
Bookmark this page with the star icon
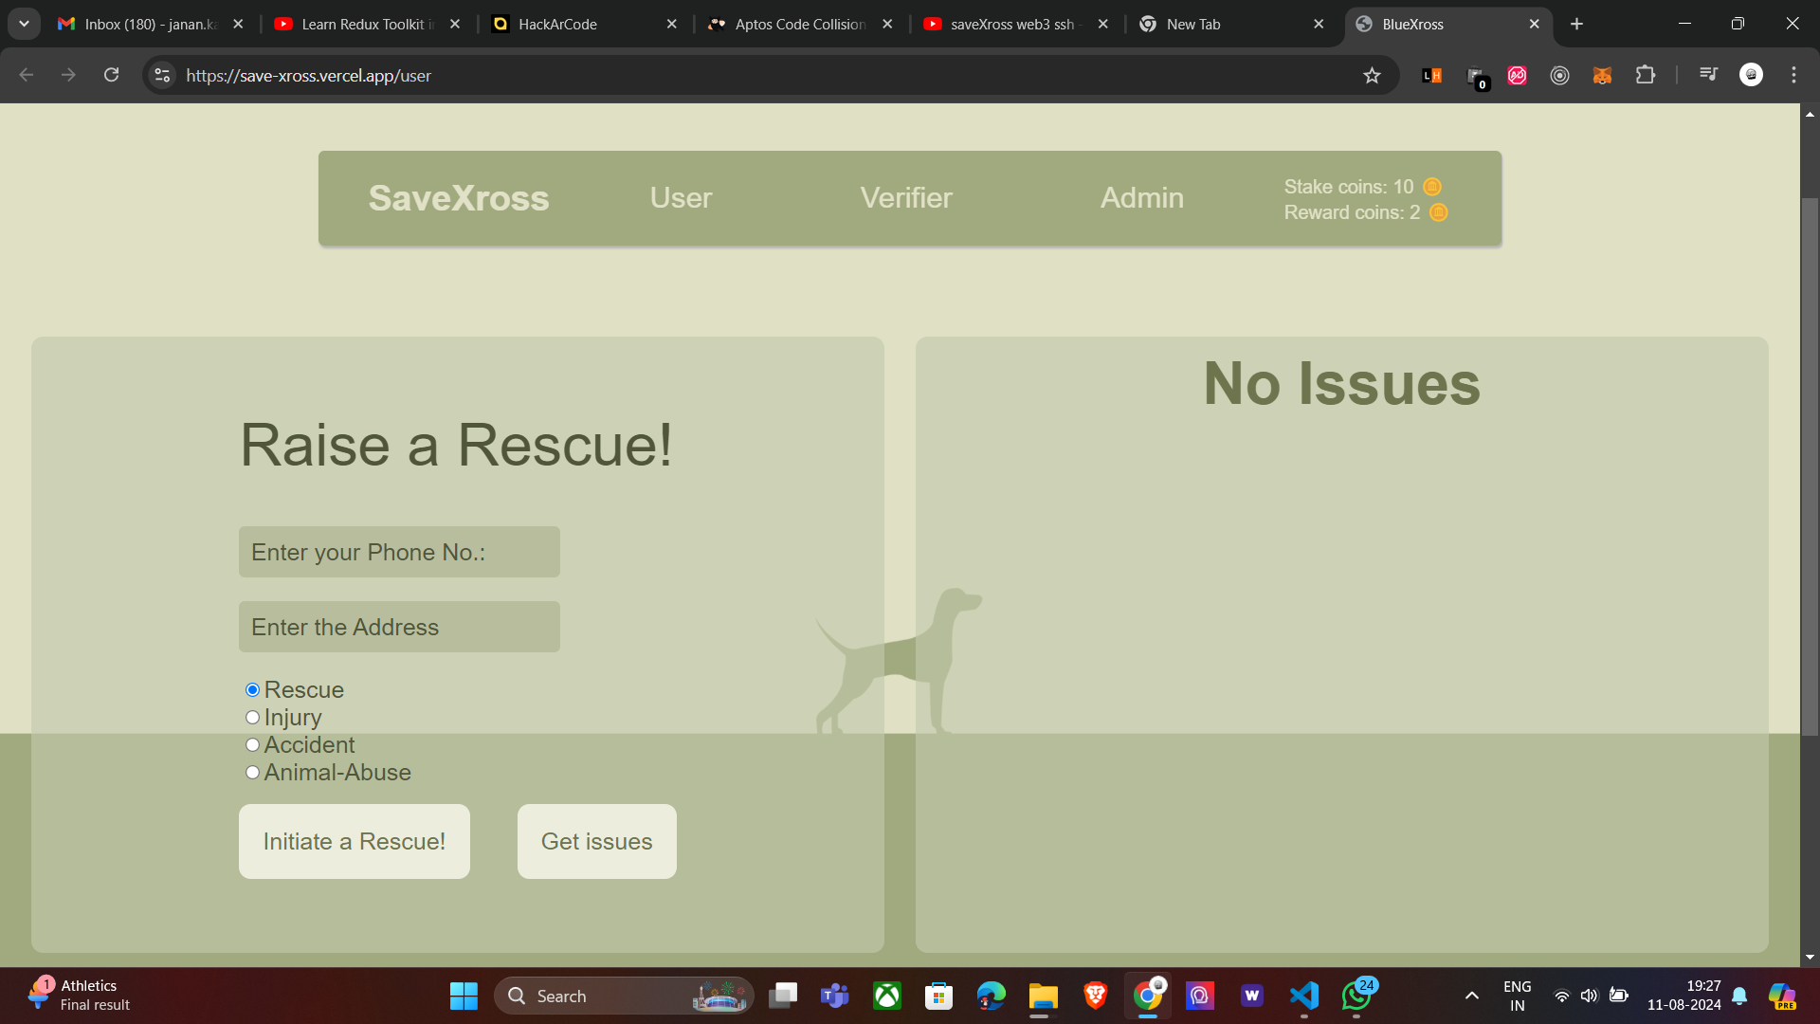point(1372,76)
